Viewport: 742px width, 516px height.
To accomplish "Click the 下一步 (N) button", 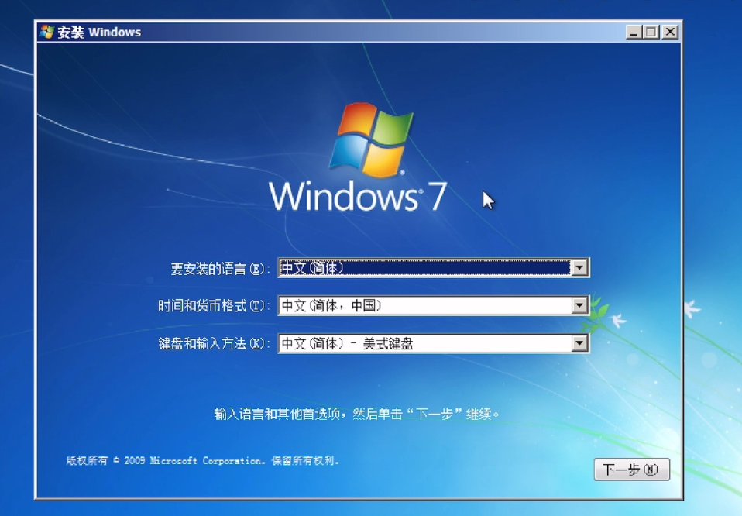I will tap(632, 470).
